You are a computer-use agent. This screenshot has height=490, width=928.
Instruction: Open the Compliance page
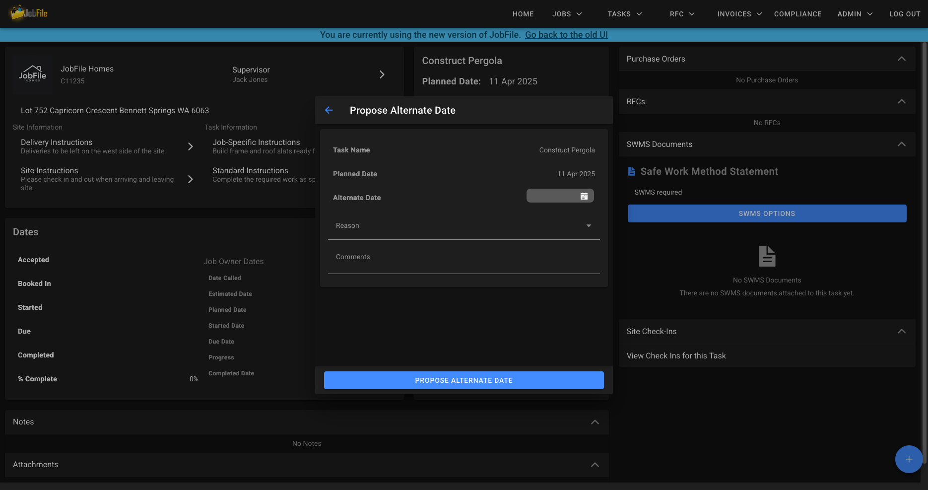pos(798,14)
